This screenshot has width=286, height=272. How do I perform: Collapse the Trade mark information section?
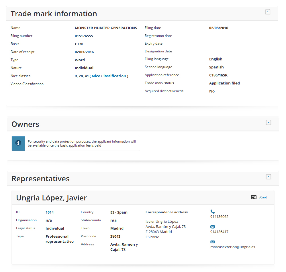click(267, 12)
